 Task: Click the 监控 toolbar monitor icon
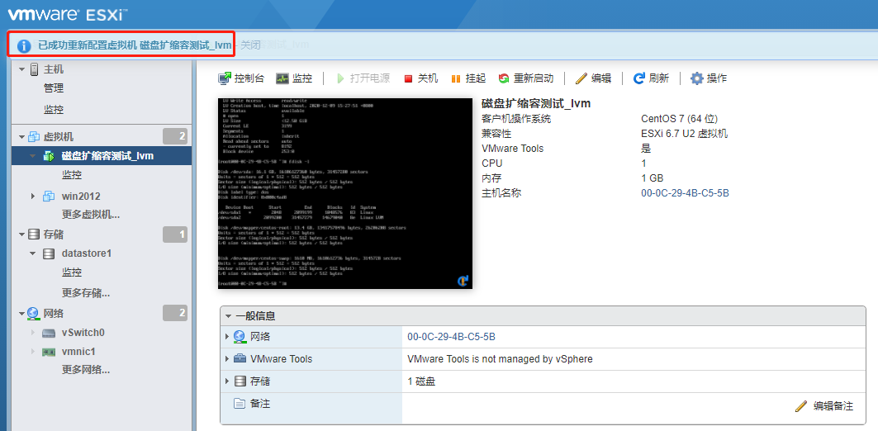(282, 78)
